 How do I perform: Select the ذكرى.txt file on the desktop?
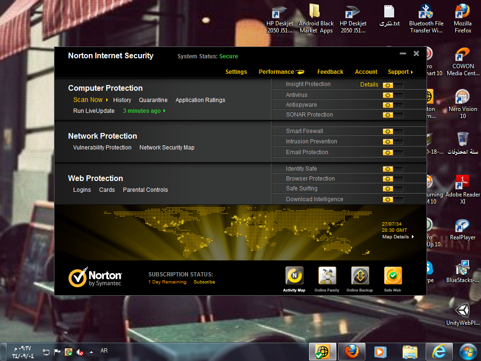coord(389,16)
